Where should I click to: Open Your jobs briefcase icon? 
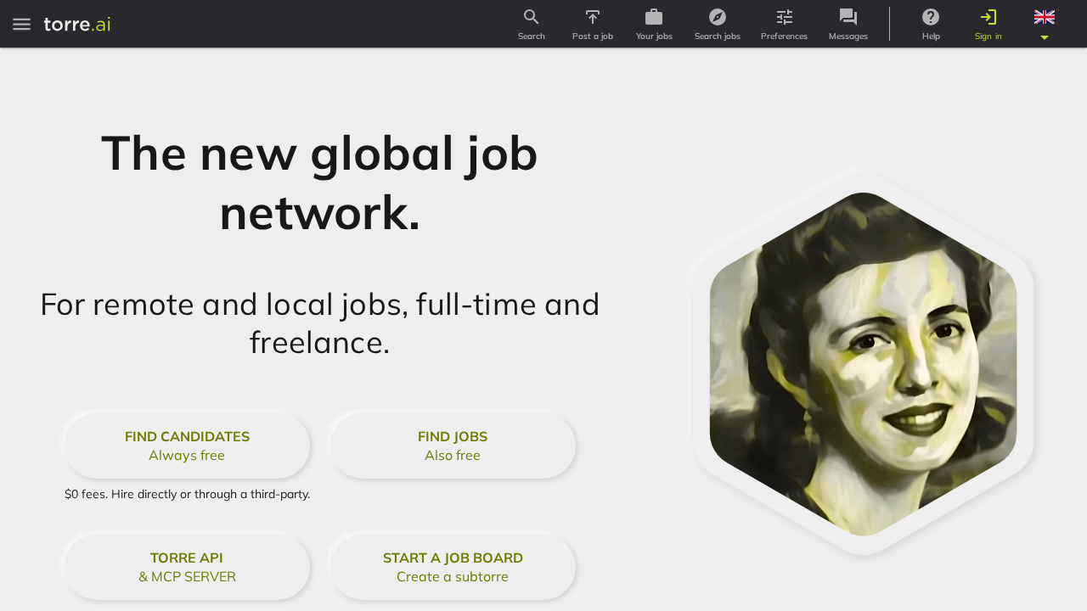click(x=654, y=17)
